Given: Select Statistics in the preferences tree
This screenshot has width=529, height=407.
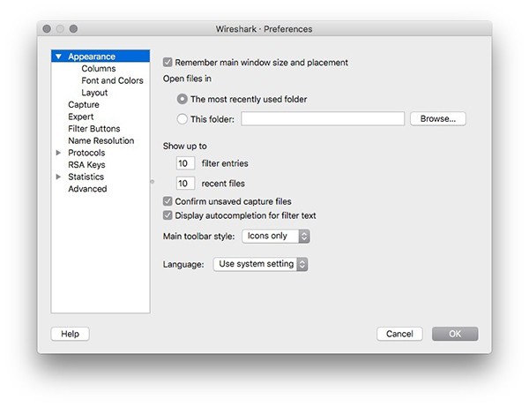Looking at the screenshot, I should 86,177.
